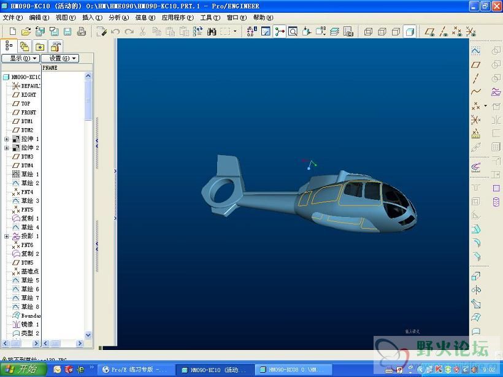Open the 视图 menu

(x=66, y=18)
